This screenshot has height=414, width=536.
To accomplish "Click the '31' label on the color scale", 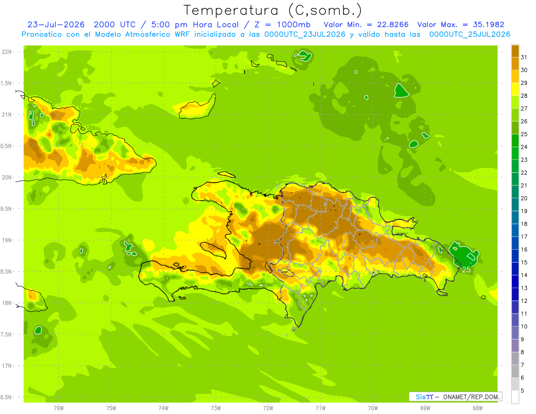I will click(x=524, y=58).
